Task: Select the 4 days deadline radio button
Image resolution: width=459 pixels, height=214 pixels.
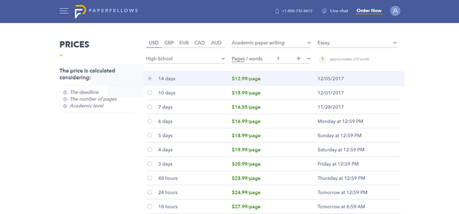Action: (150, 150)
